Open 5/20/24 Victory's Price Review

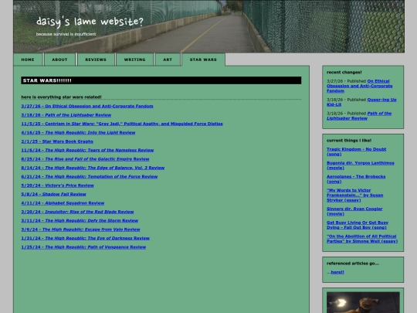(x=58, y=185)
